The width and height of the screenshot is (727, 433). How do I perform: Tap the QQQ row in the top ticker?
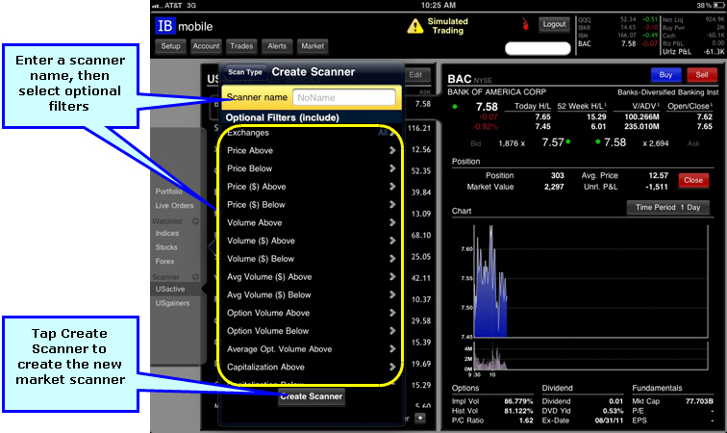(617, 19)
